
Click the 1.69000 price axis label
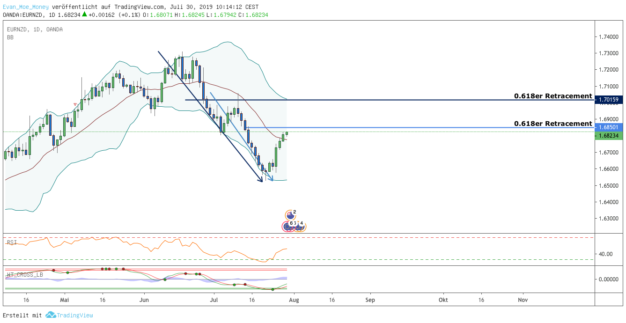(609, 120)
